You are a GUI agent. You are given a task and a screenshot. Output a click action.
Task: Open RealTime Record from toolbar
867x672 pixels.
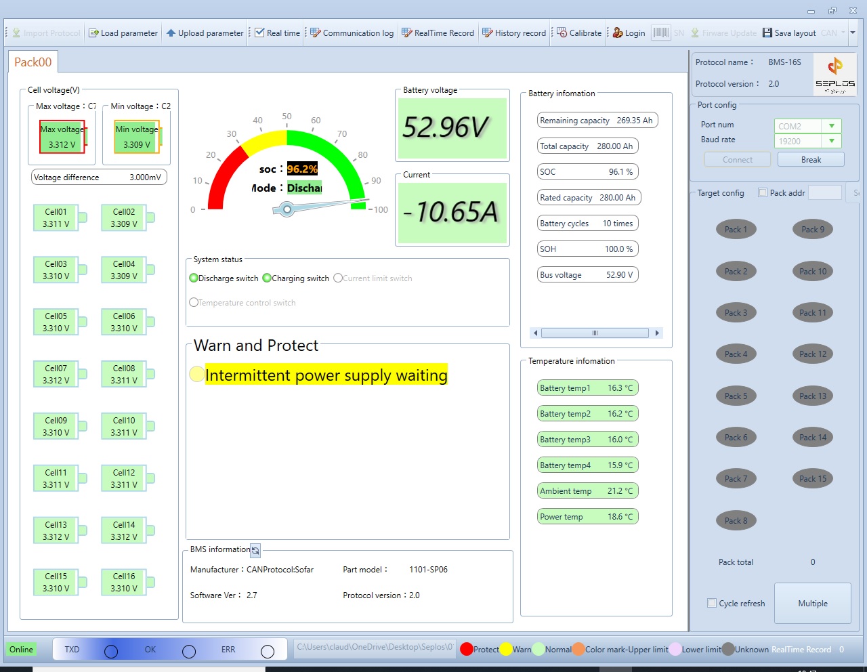[x=438, y=33]
